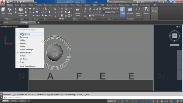Open the Top UCS dropdown in Coordinates
Image resolution: width=183 pixels, height=103 pixels.
click(95, 15)
